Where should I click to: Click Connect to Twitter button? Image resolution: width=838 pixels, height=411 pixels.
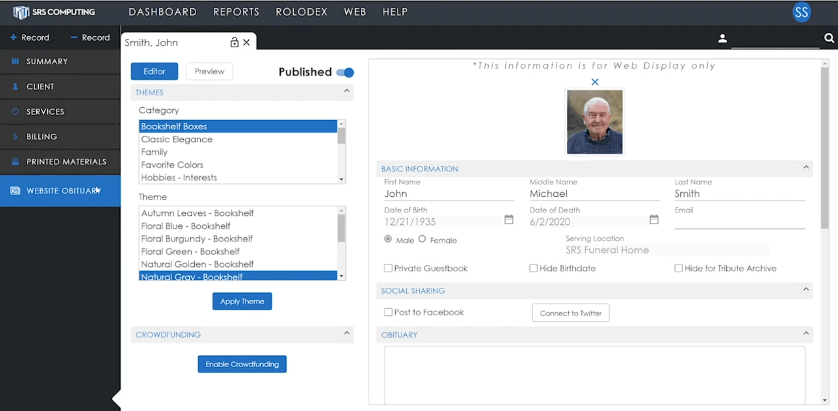571,313
